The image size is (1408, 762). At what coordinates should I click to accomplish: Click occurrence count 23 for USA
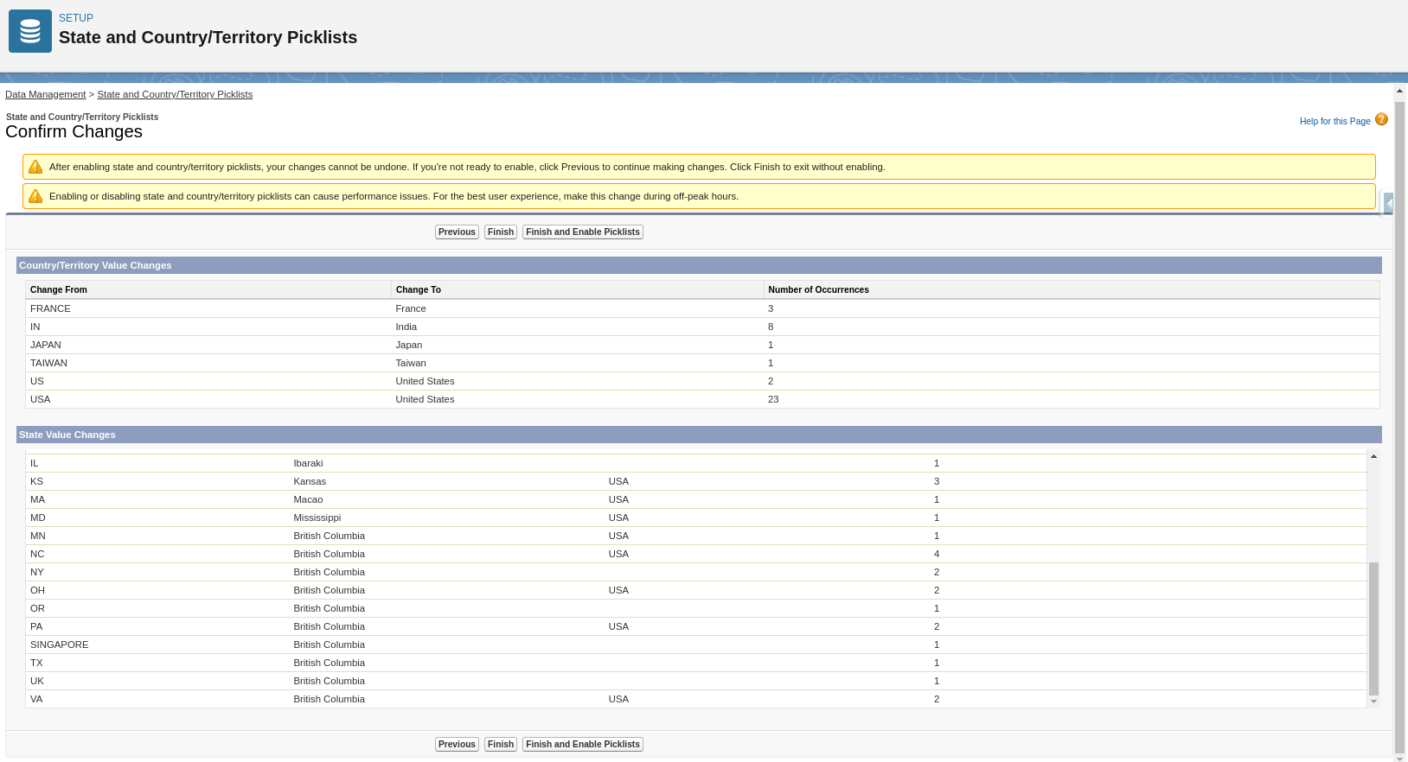[773, 399]
